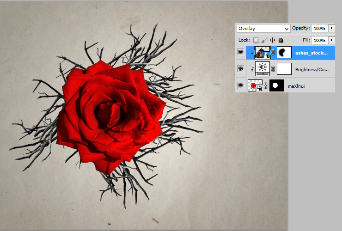Select the ashes_stock layer mask thumbnail

[x=284, y=52]
